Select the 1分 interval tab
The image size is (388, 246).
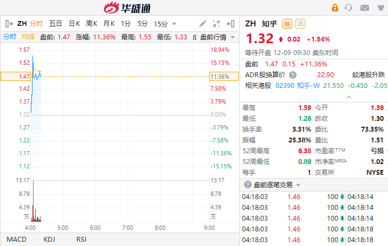126,24
